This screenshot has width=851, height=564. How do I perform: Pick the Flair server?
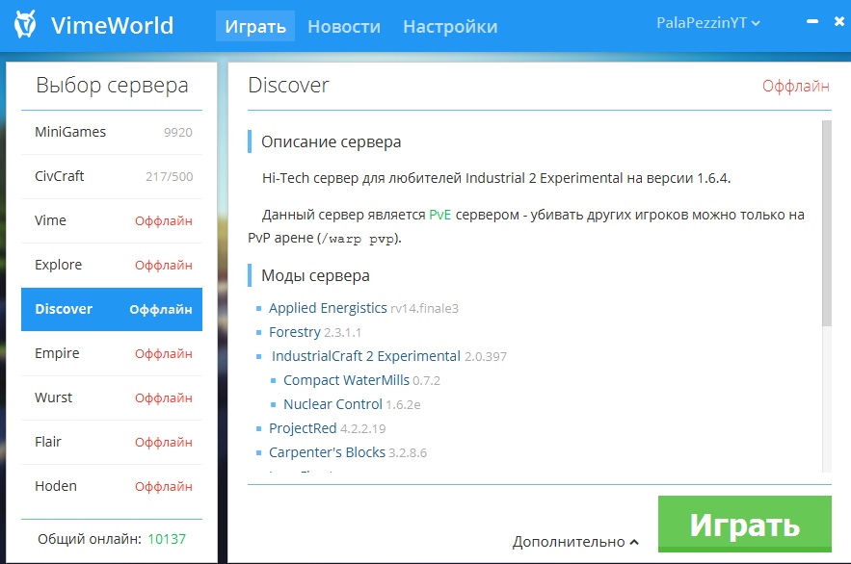(112, 442)
